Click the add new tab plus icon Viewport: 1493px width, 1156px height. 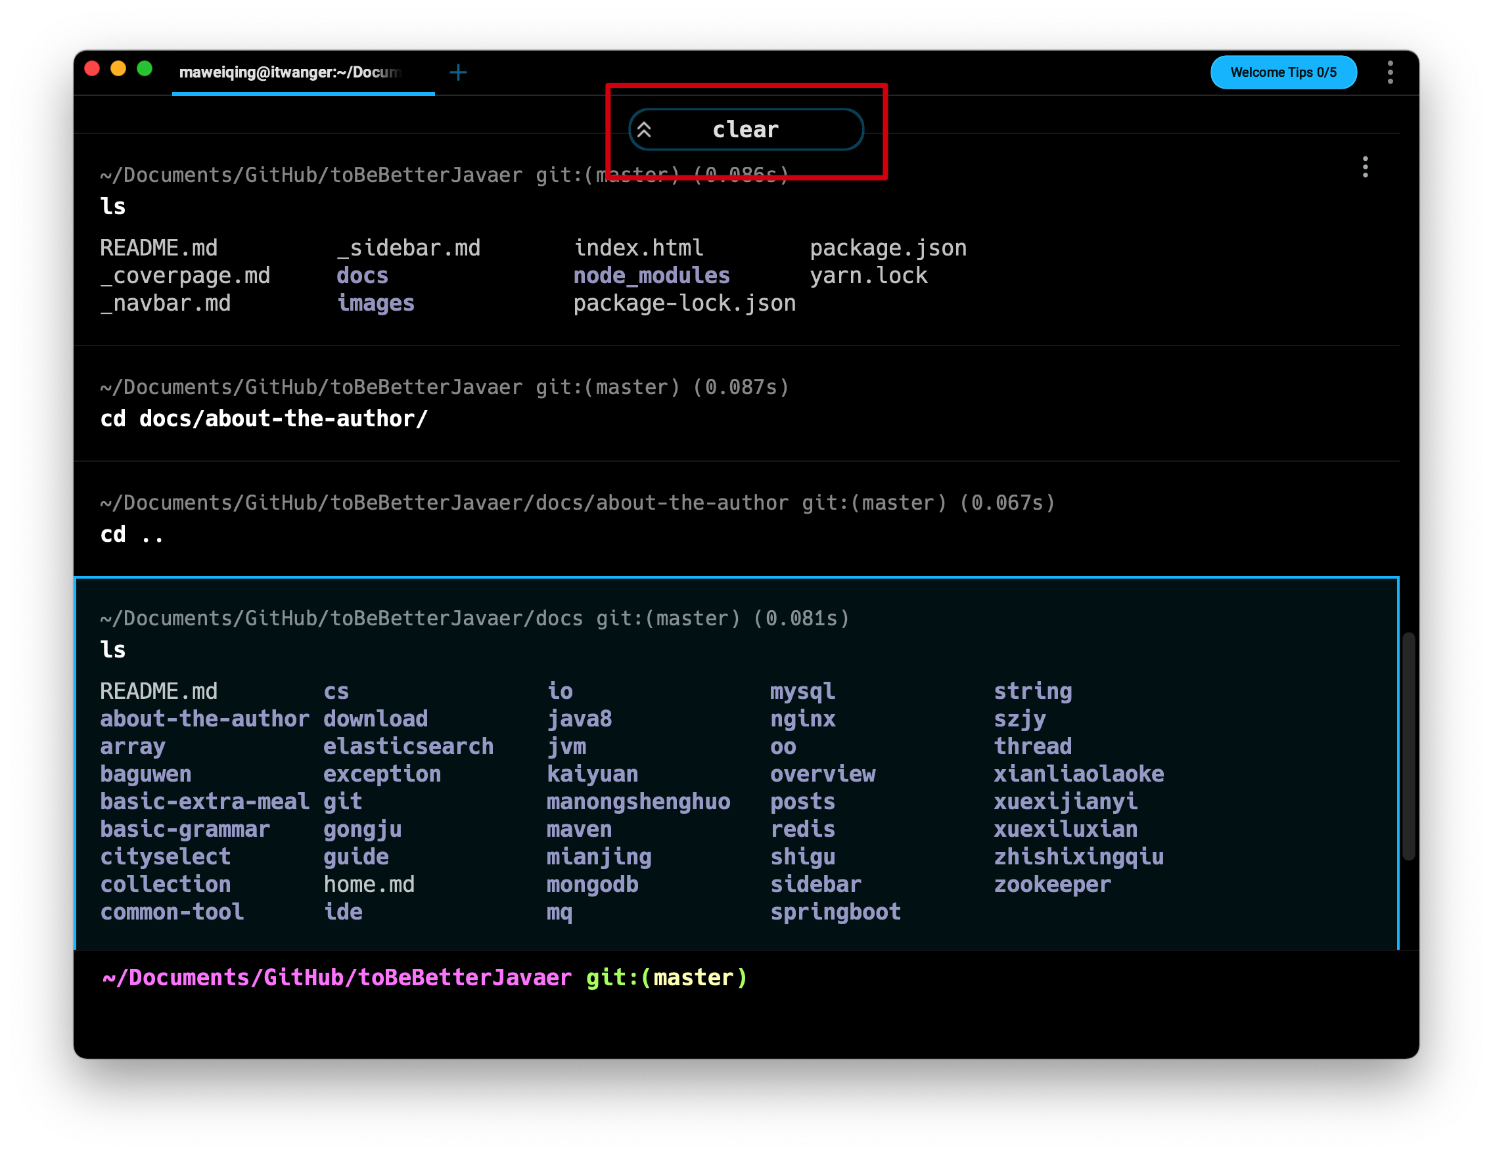tap(459, 73)
